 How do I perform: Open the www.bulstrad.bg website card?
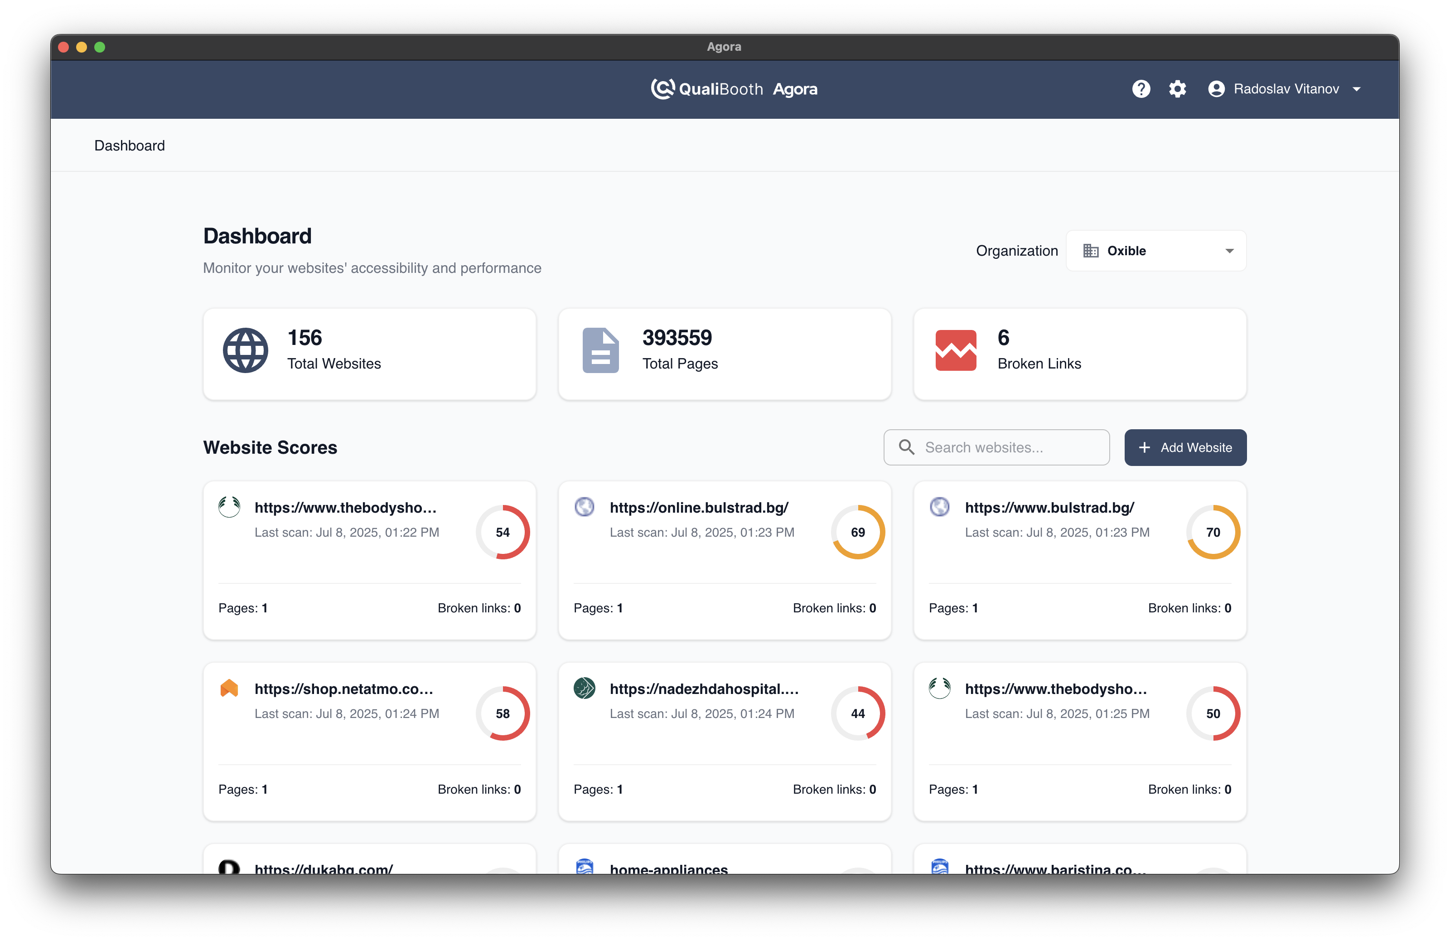[1049, 508]
